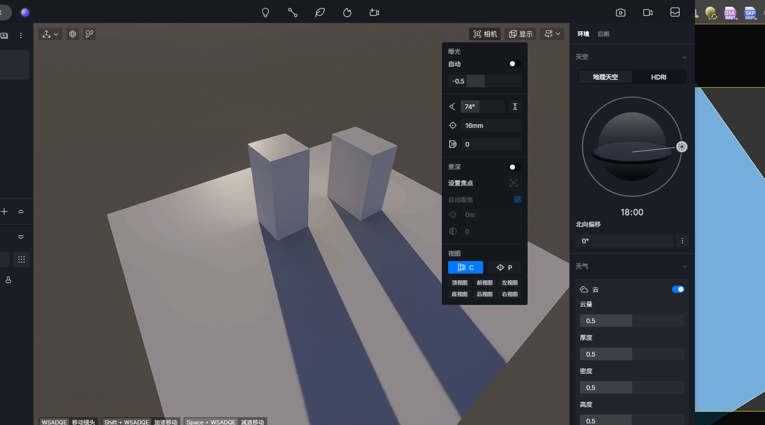Screen dimensions: 765x425
Task: Click the 设置焦点 focus target icon
Action: pos(513,183)
